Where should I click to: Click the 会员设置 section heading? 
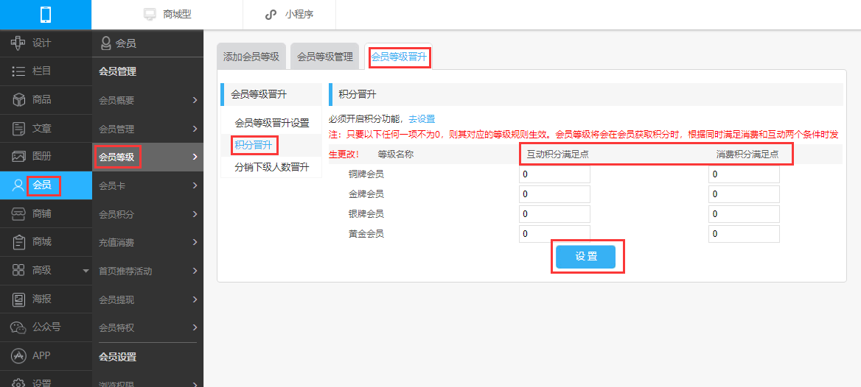[x=117, y=358]
